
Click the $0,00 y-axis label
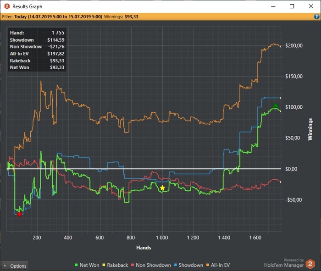[291, 169]
